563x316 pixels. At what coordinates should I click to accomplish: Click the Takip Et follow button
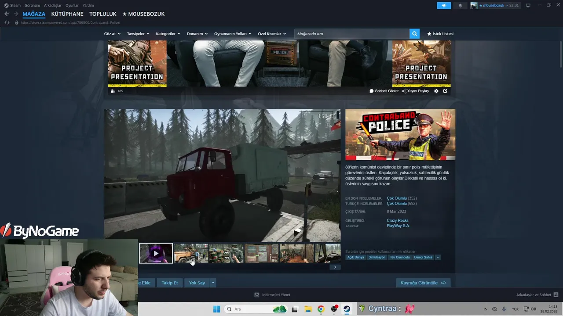[x=170, y=283]
